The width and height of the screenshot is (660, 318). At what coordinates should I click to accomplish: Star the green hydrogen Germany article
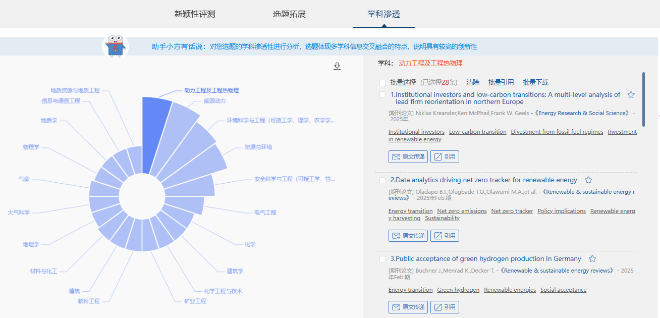[x=592, y=259]
